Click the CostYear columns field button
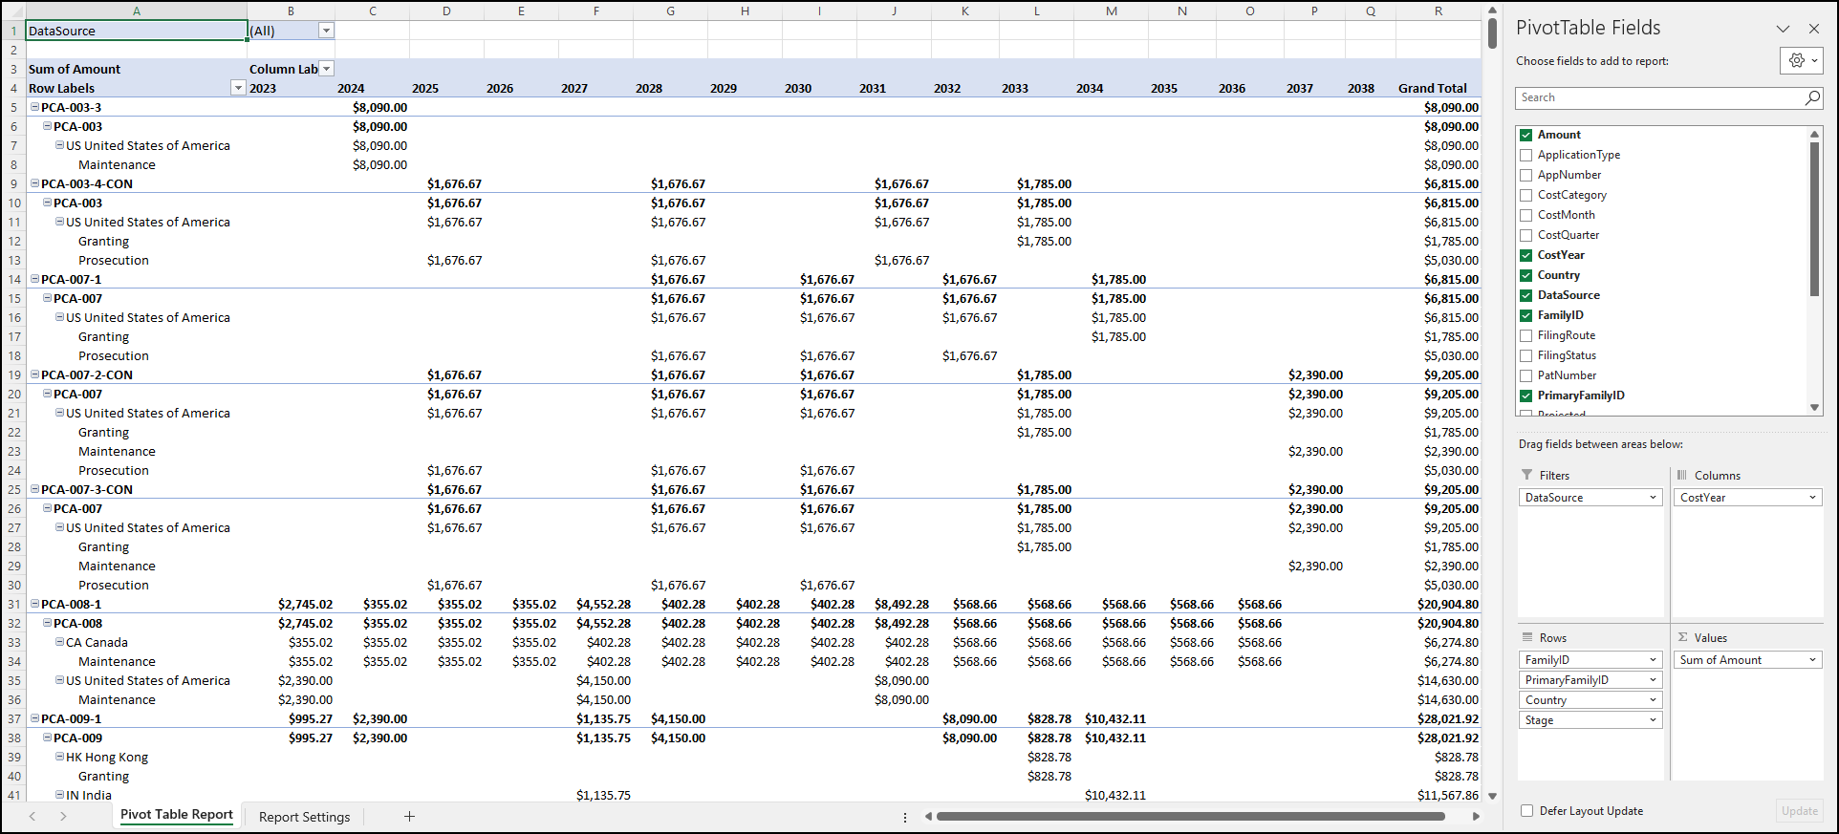1839x834 pixels. pos(1746,498)
